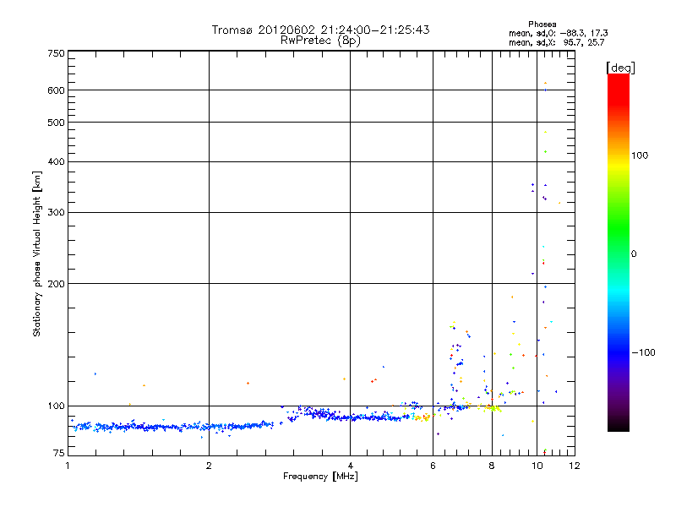Click the colorbar label 0
The height and width of the screenshot is (507, 676).
pos(634,254)
